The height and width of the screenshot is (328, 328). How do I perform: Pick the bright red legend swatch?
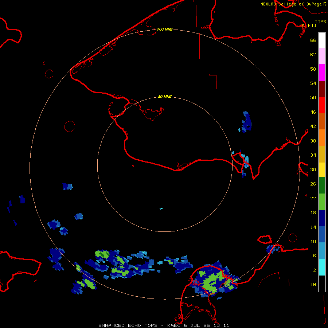pos(322,105)
